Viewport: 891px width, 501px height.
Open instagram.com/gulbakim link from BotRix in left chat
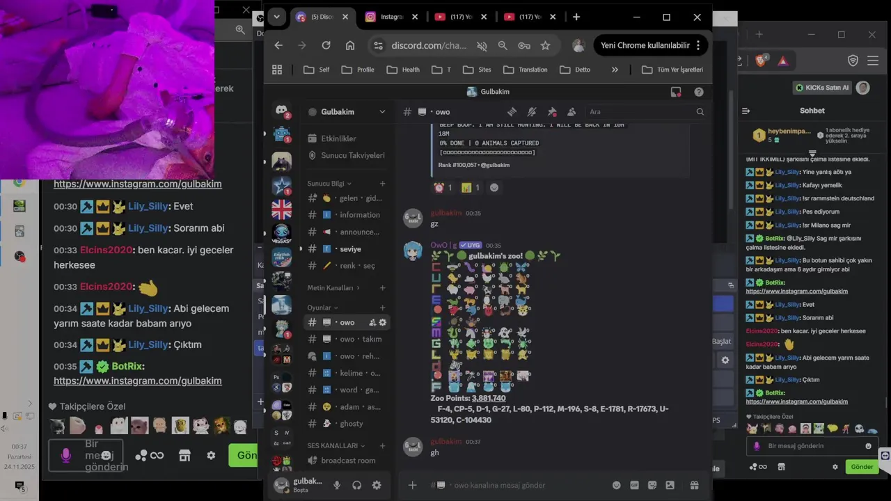coord(138,381)
